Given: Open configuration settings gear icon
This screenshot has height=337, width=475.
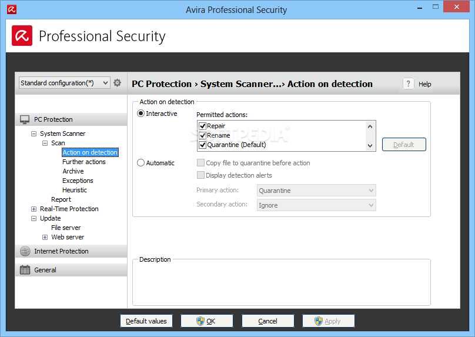Looking at the screenshot, I should [117, 83].
